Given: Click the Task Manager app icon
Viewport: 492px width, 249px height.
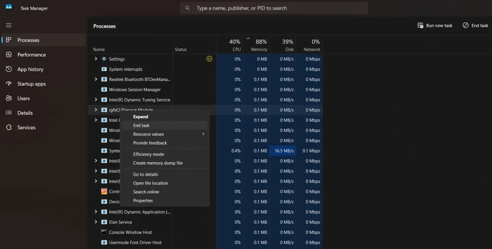Looking at the screenshot, I should coord(9,7).
